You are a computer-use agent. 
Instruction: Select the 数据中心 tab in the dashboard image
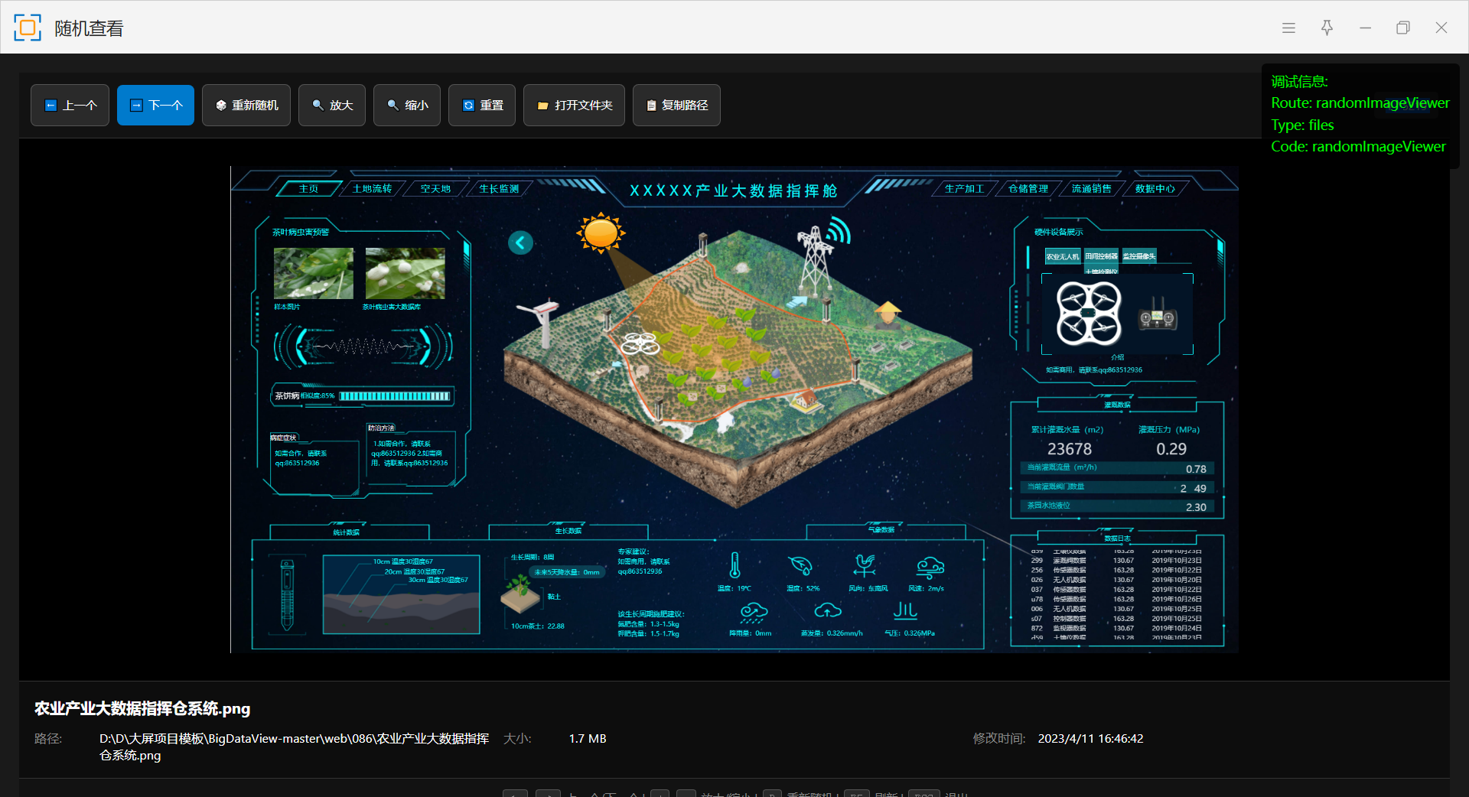[1155, 189]
